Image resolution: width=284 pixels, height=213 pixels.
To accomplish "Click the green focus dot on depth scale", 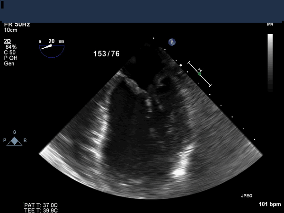I will point(200,74).
